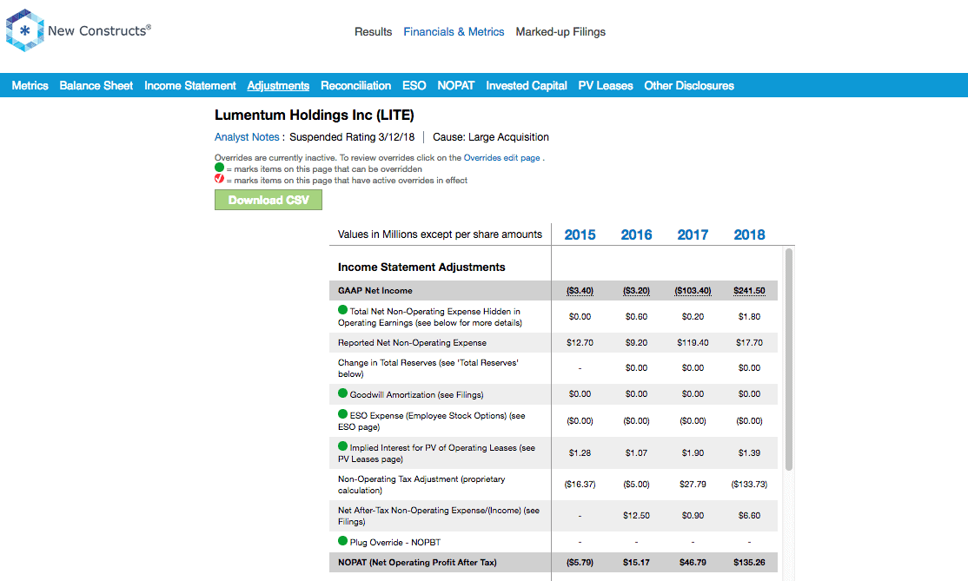
Task: Click Total Net Non-Operating Expense 2018 value $1.80
Action: tap(749, 316)
